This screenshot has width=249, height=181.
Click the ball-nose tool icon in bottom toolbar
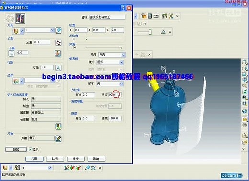pyautogui.click(x=5, y=168)
